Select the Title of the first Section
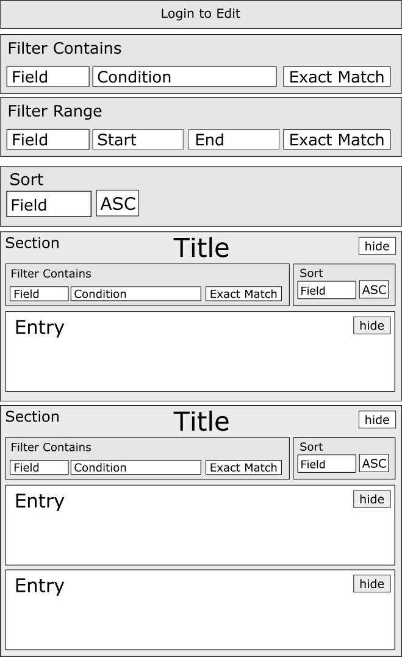This screenshot has width=402, height=657. [x=201, y=247]
